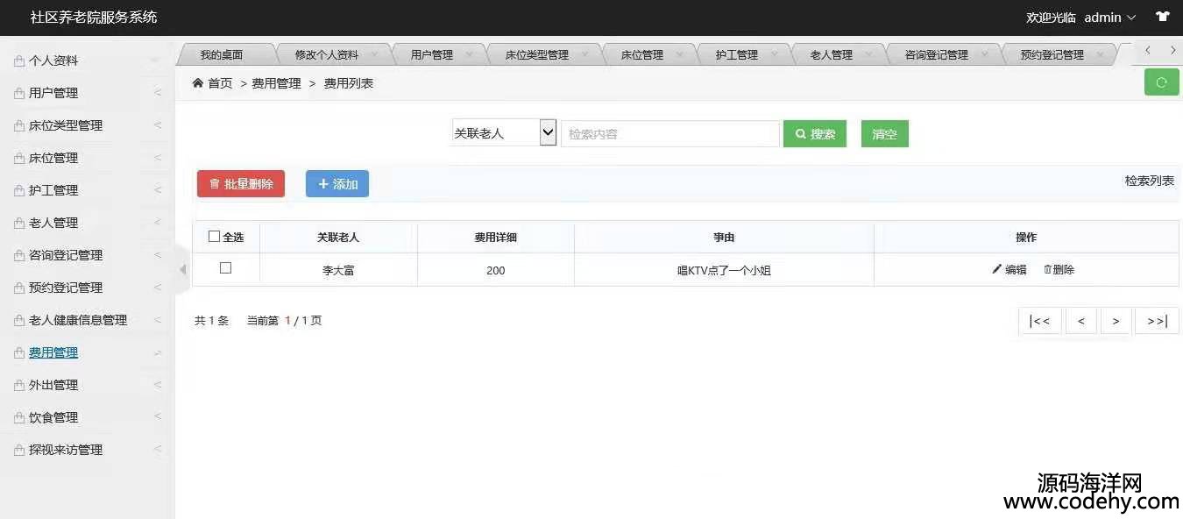
Task: Open the 关联老人 search field dropdown
Action: click(x=504, y=133)
